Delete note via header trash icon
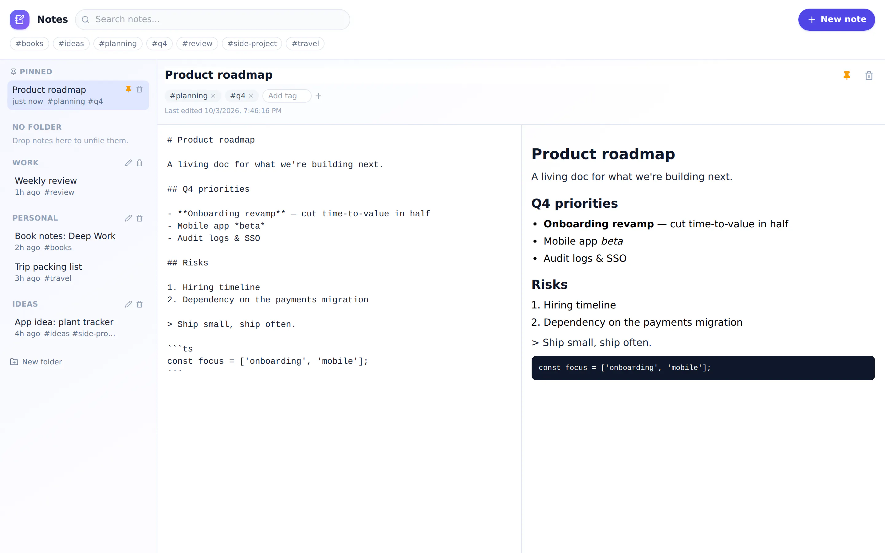885x553 pixels. pyautogui.click(x=869, y=75)
